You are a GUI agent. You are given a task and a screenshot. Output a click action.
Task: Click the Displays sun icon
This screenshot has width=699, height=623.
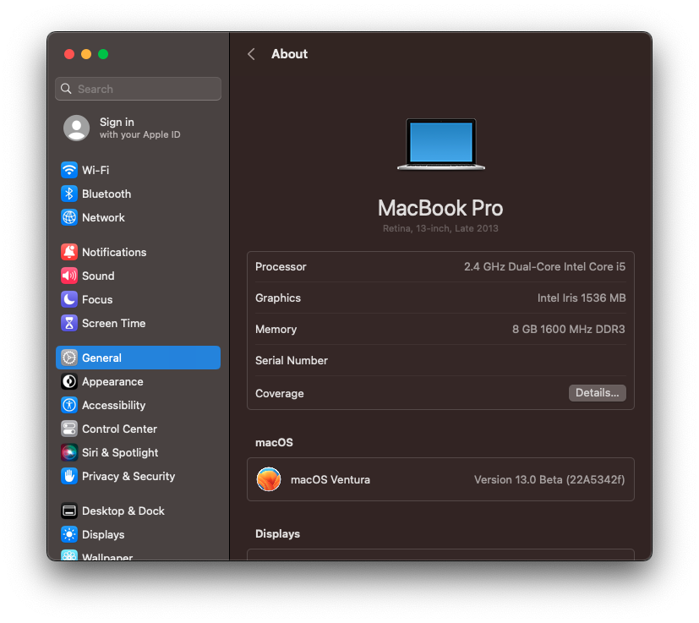[69, 534]
